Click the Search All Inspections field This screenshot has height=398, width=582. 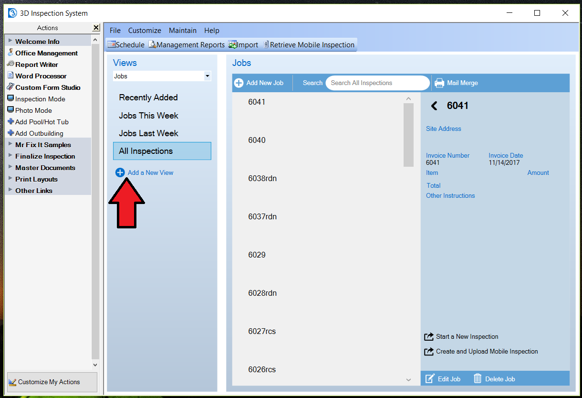point(377,83)
